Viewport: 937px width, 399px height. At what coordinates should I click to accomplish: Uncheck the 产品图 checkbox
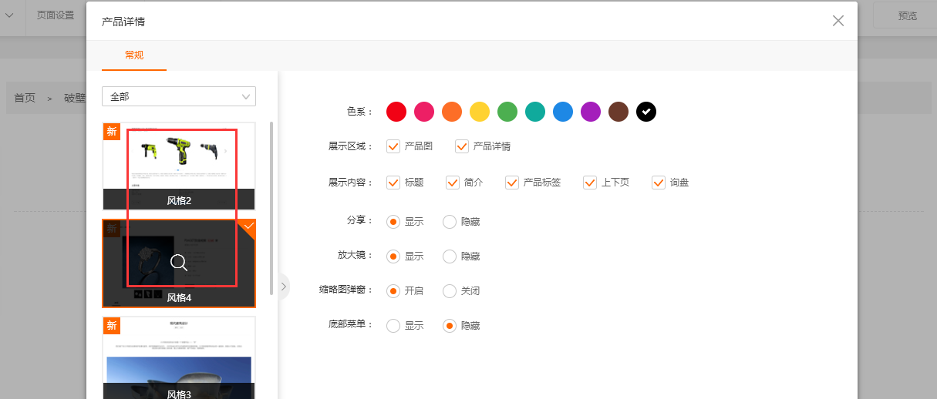click(x=393, y=146)
